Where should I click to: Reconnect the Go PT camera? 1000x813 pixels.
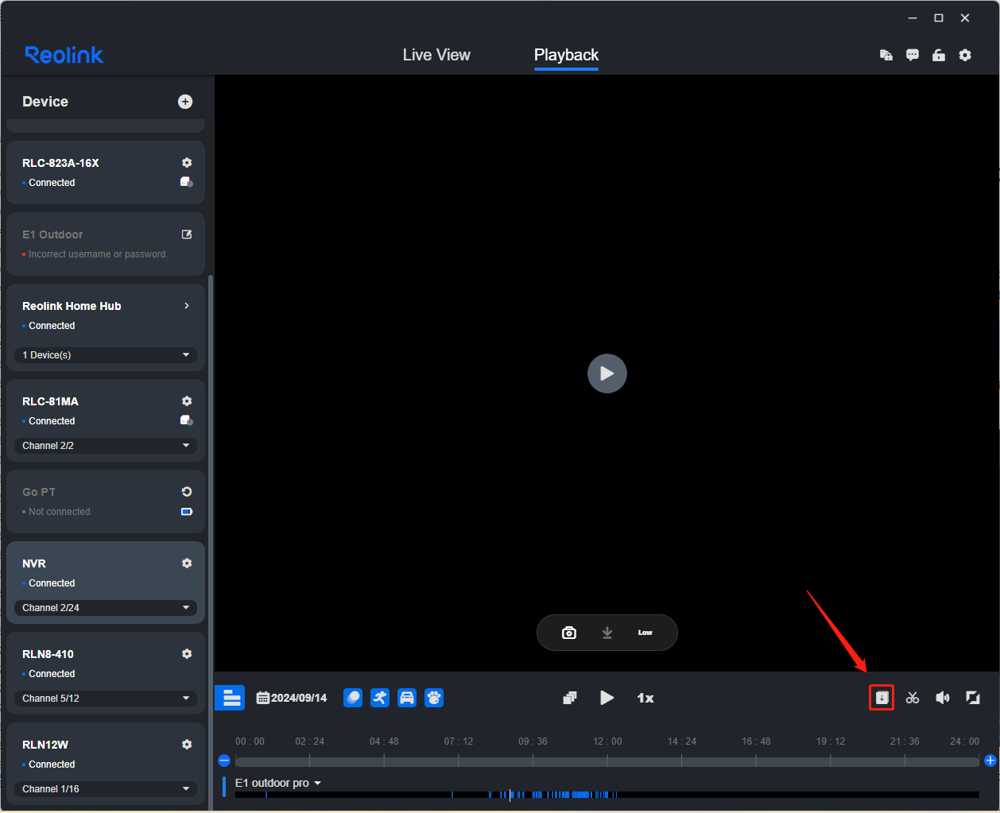coord(187,492)
